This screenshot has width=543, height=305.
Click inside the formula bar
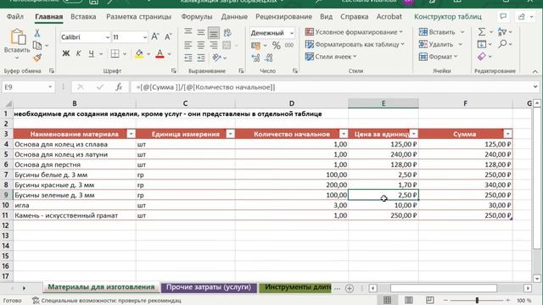click(331, 86)
